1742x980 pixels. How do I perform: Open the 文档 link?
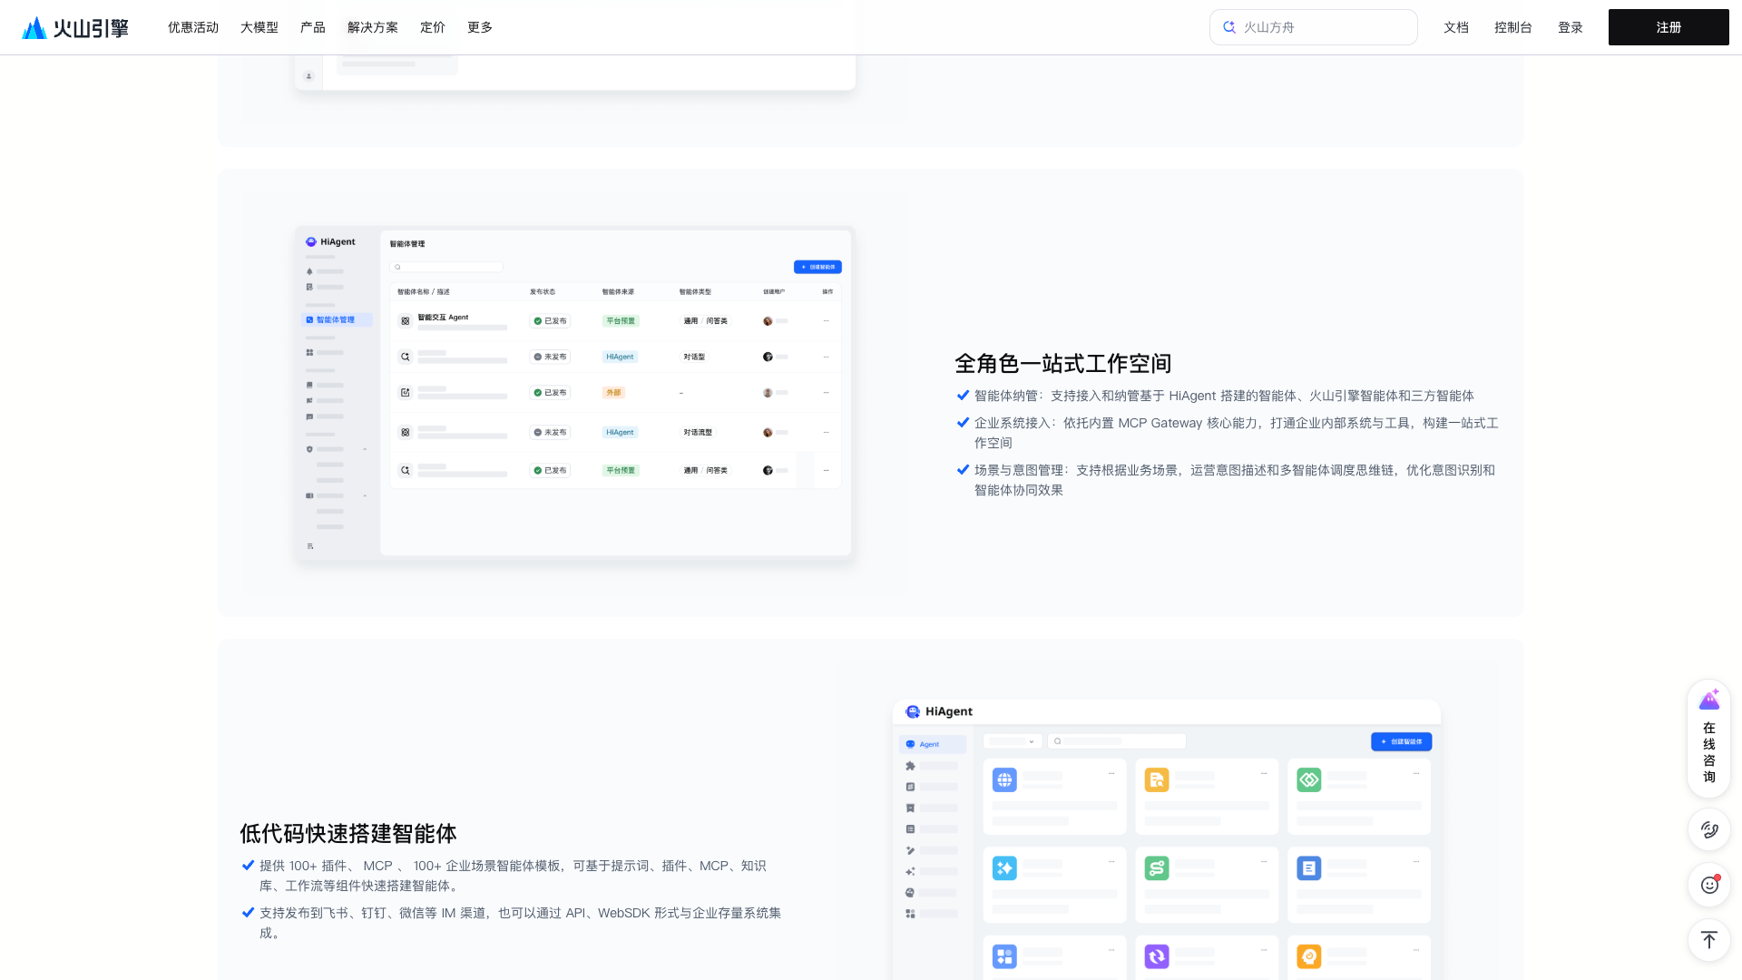click(x=1456, y=27)
